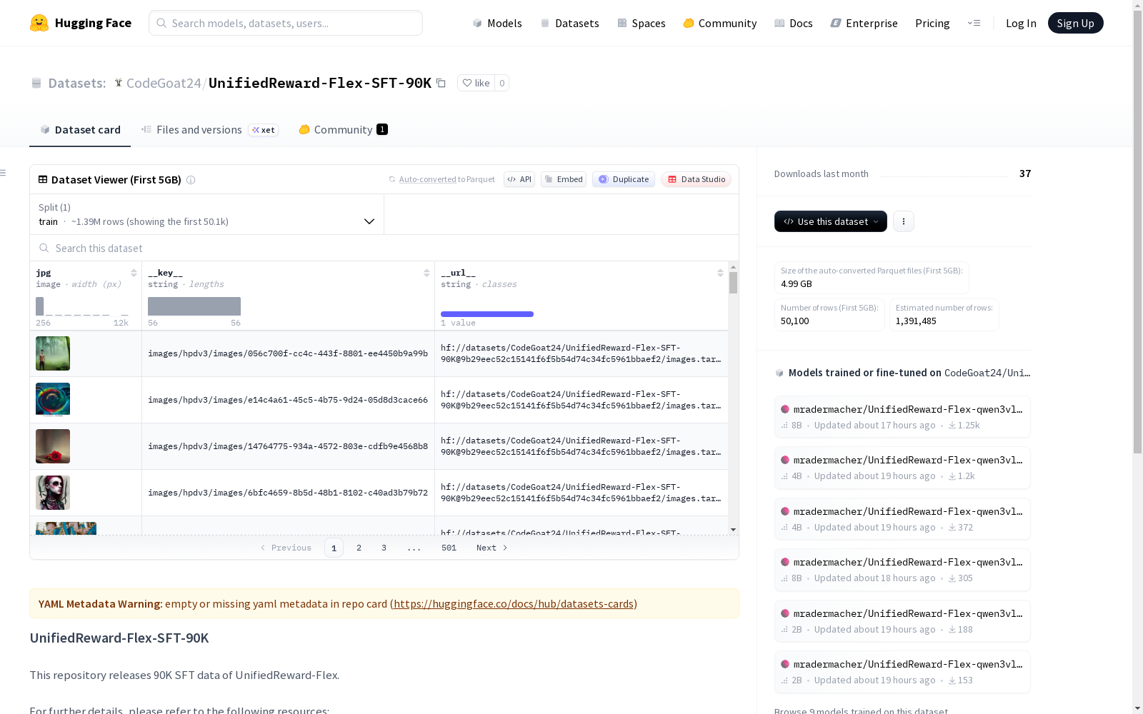Go to Datasets in top navigation
Image resolution: width=1143 pixels, height=714 pixels.
point(569,23)
